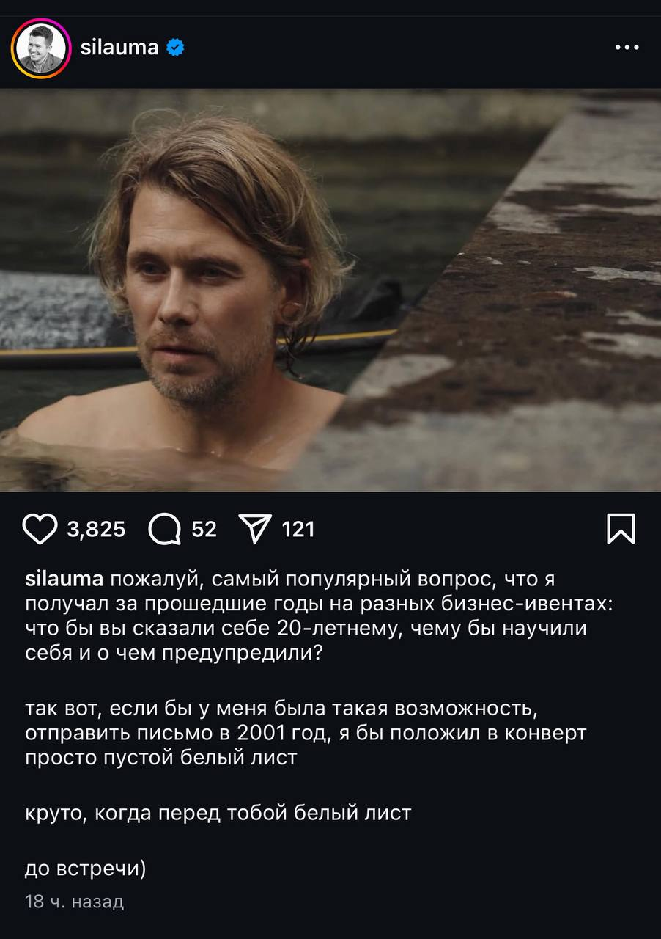Click the '18 ч. назад' timestamp
Viewport: 661px width, 939px height.
[75, 901]
